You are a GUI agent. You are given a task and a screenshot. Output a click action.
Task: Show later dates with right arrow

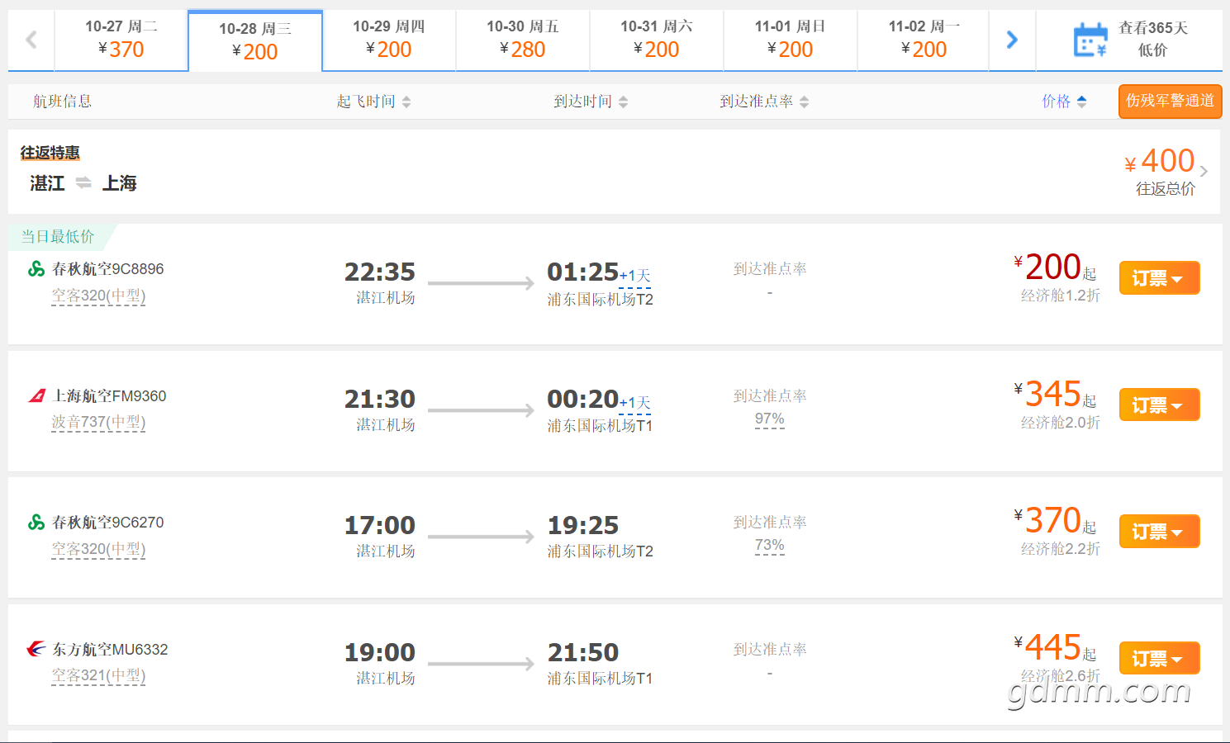(1012, 40)
